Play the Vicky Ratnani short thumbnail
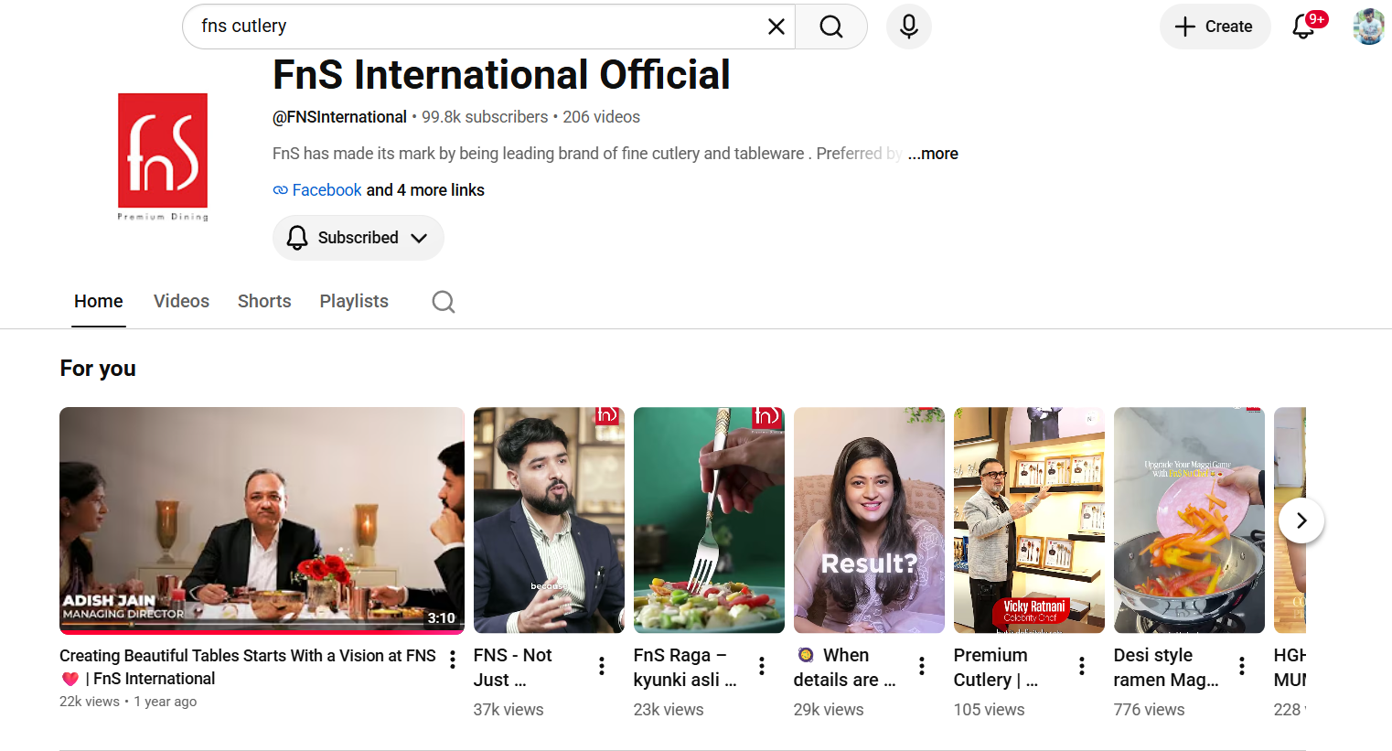 coord(1029,520)
